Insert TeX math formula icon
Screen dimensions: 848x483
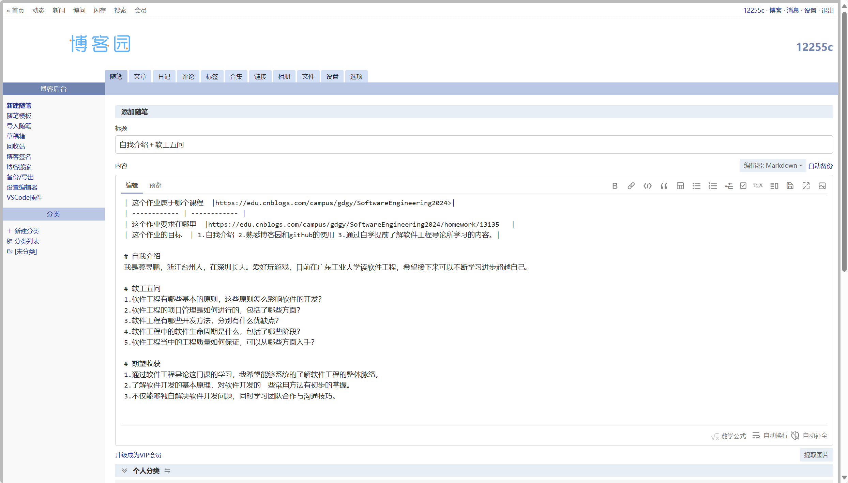[758, 186]
